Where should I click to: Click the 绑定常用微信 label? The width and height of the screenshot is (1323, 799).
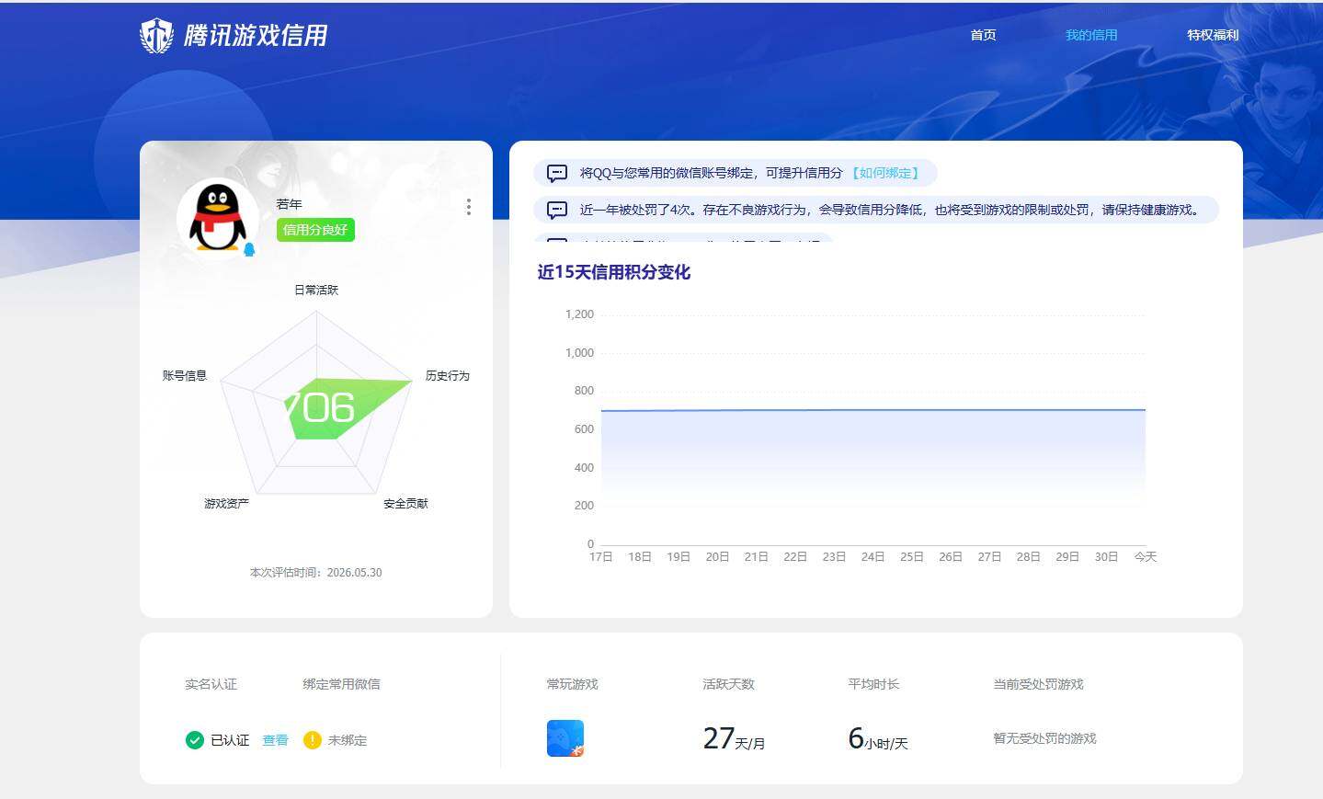[x=341, y=684]
